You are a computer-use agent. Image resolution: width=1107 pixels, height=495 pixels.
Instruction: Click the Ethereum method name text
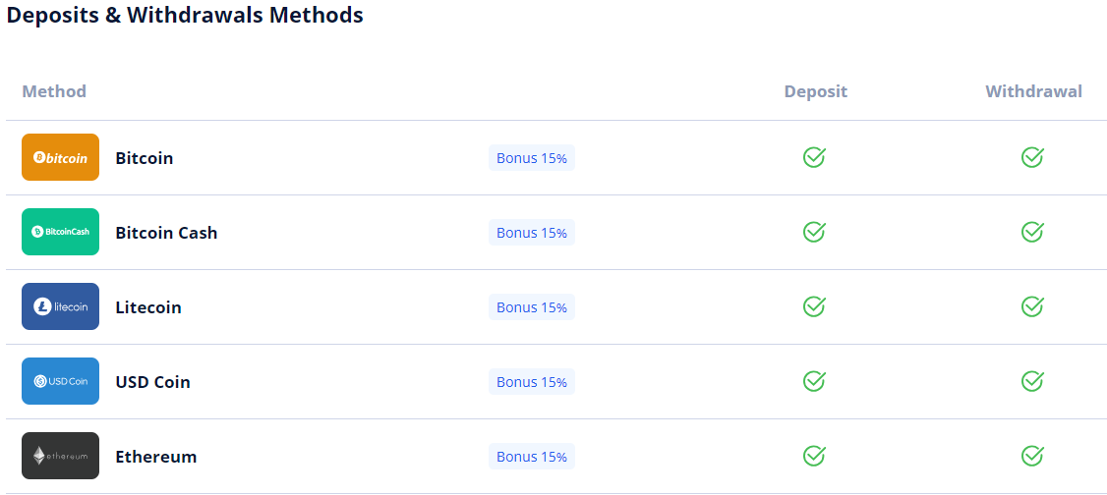[156, 457]
